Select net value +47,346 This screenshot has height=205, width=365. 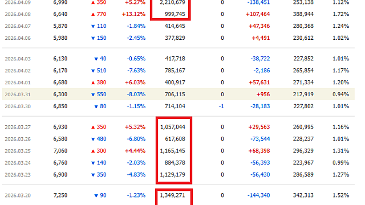pyautogui.click(x=259, y=26)
